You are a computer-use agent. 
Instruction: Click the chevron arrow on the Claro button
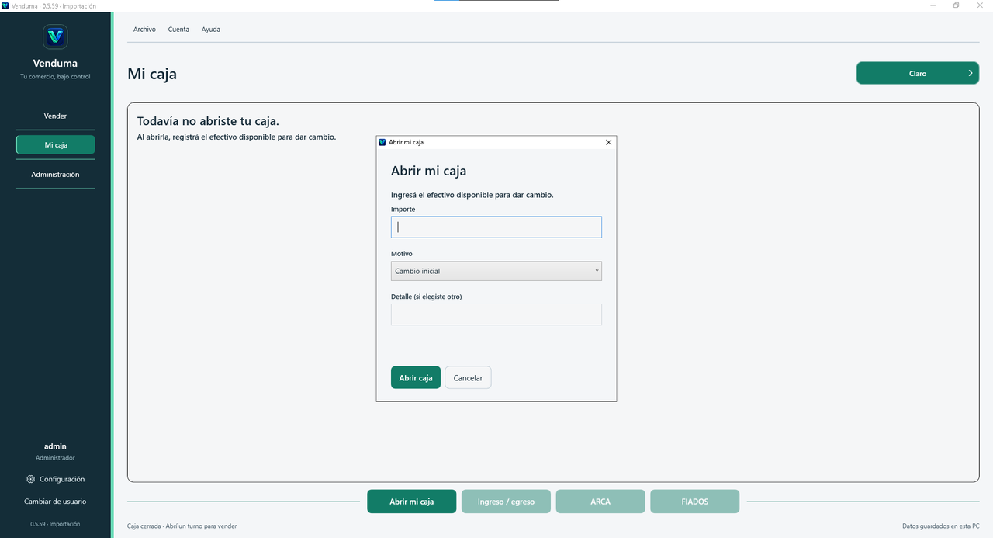(970, 73)
